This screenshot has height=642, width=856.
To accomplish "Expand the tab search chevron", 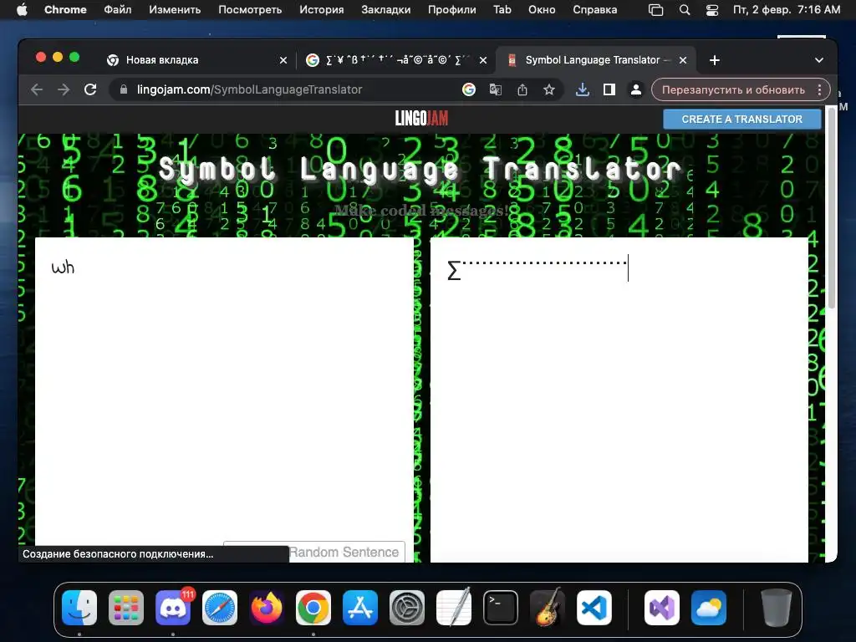I will pyautogui.click(x=819, y=60).
